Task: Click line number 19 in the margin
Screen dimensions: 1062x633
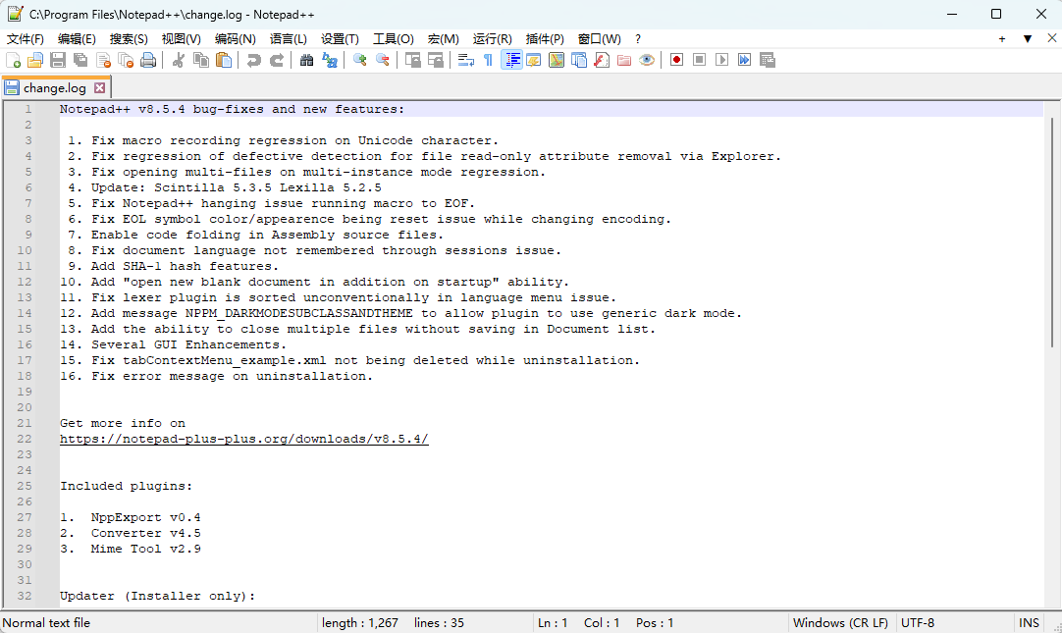Action: pyautogui.click(x=25, y=392)
